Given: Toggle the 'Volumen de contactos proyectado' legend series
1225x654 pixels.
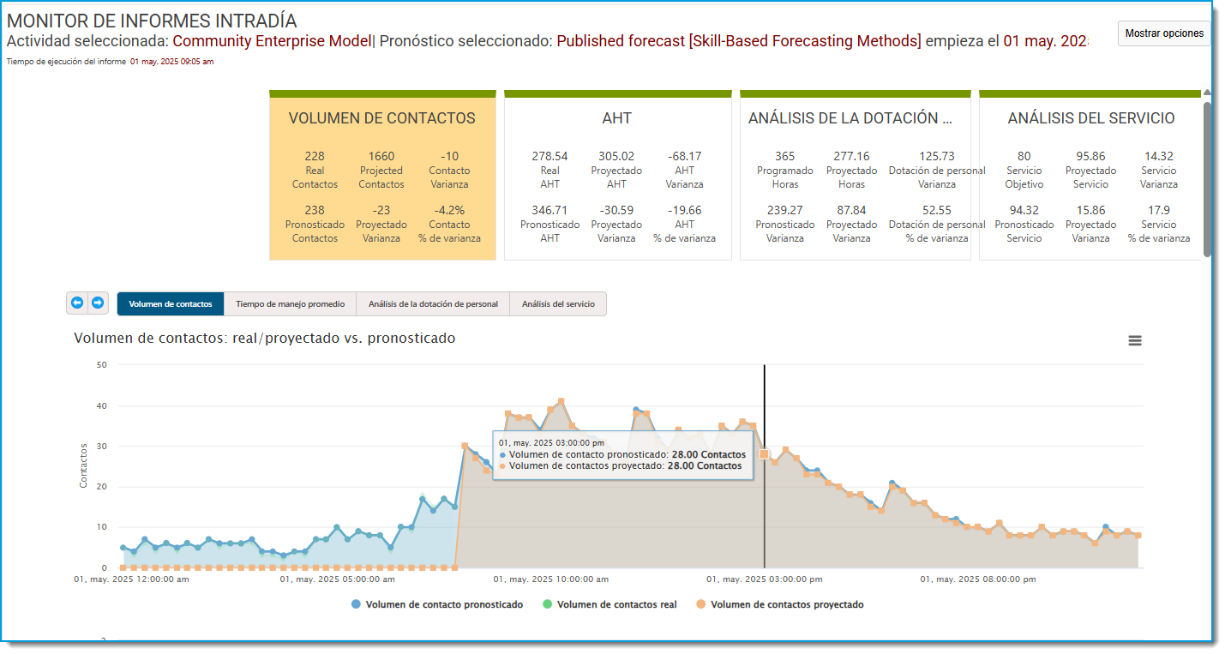Looking at the screenshot, I should tap(780, 604).
